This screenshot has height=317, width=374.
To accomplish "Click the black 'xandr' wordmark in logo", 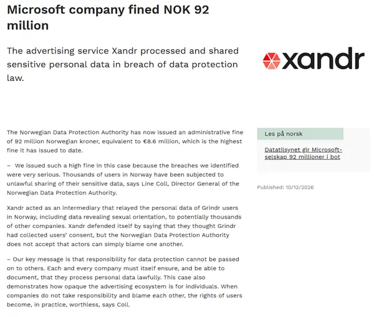I will [323, 59].
